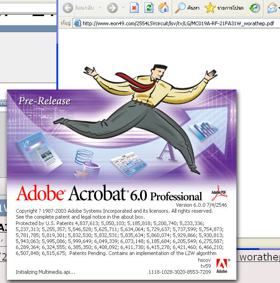
Task: Open the Forward history dropdown arrow
Action: pyautogui.click(x=123, y=7)
